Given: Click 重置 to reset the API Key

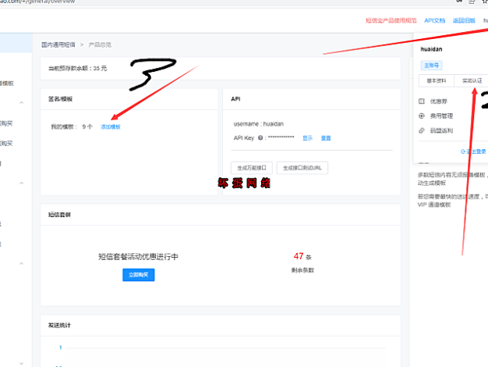Looking at the screenshot, I should 326,138.
